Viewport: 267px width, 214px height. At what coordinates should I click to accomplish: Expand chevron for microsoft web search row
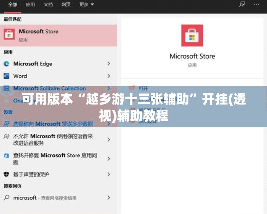109,198
